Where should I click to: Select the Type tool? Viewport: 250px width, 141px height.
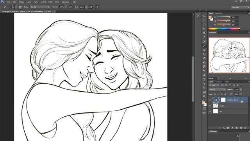(x=204, y=80)
